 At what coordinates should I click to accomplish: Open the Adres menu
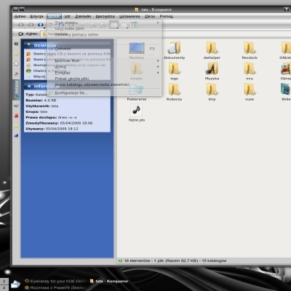[x=20, y=17]
